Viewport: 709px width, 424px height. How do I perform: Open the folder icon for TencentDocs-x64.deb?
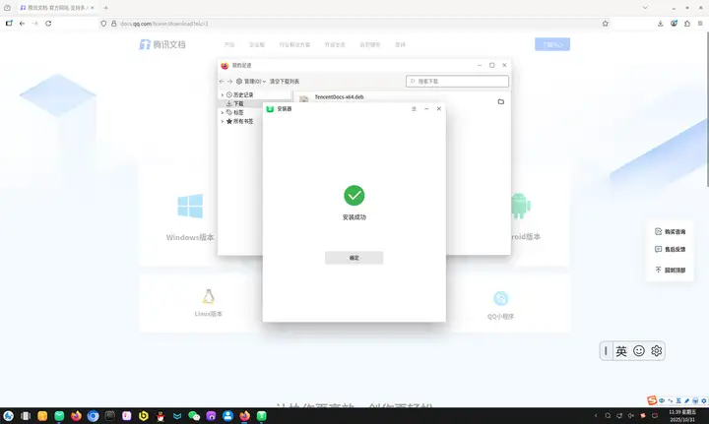pyautogui.click(x=500, y=101)
